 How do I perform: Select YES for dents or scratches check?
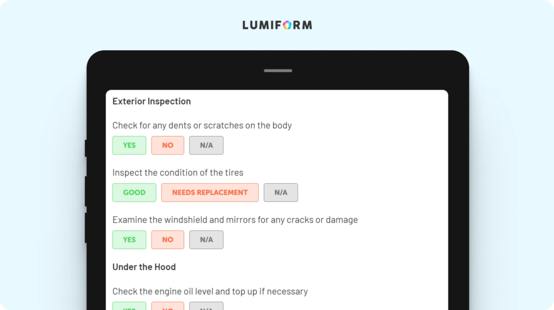[x=129, y=145]
